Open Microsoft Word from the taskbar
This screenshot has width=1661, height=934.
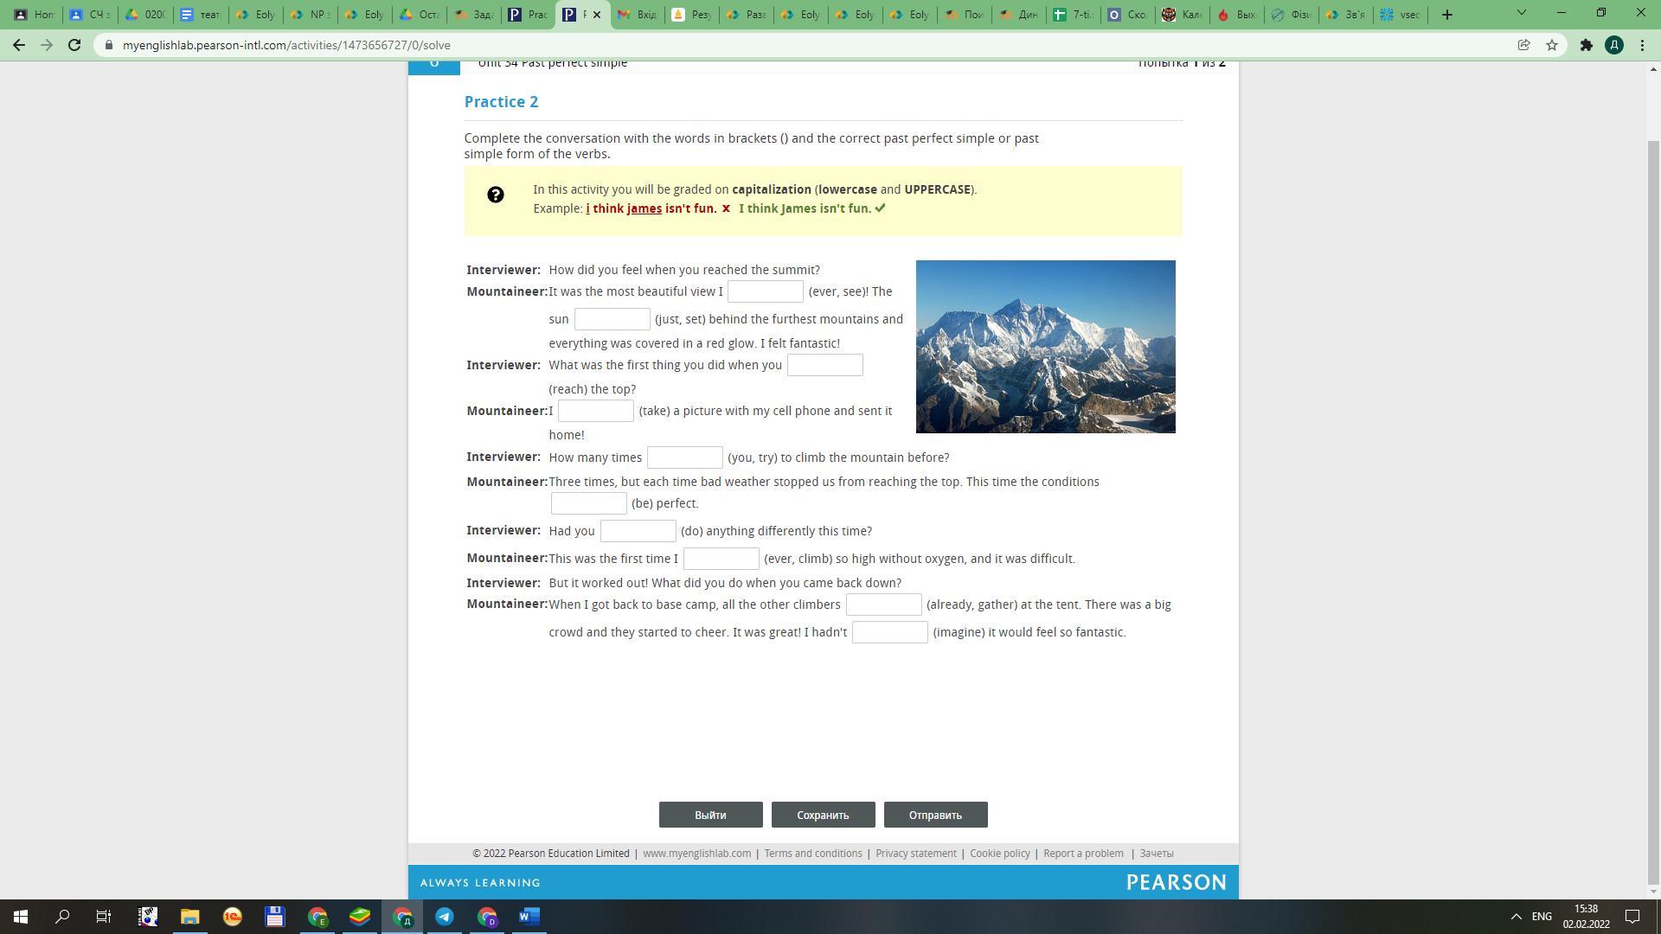click(529, 917)
